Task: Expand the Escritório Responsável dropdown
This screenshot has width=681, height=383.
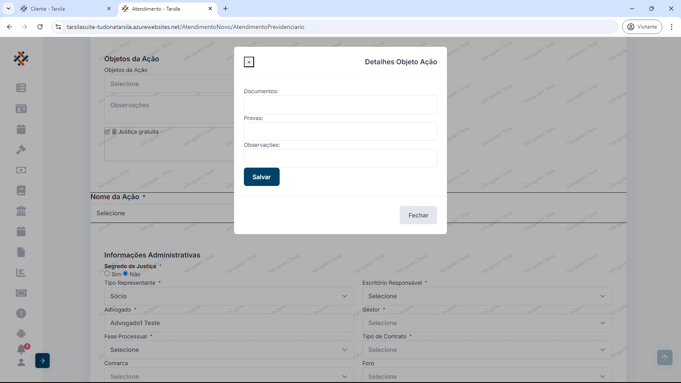Action: point(486,296)
